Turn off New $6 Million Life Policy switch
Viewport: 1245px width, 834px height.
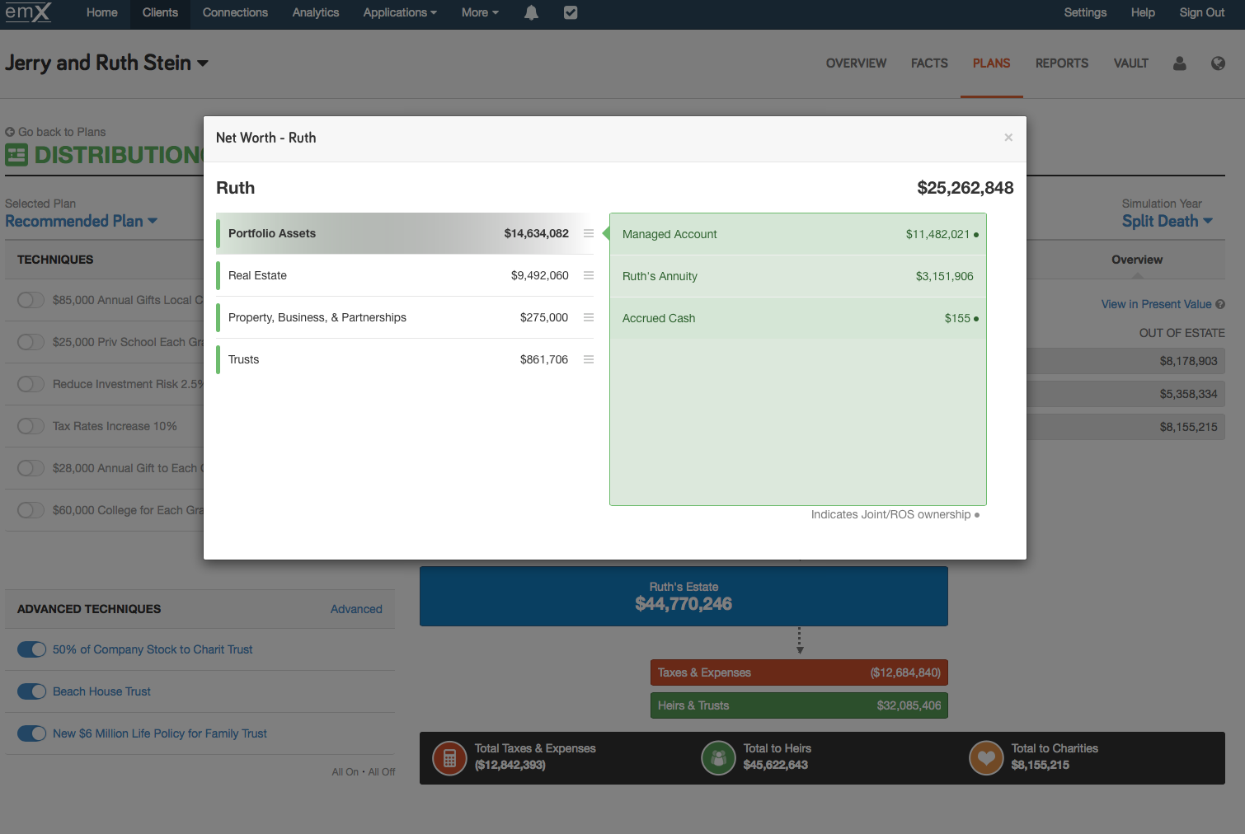(31, 733)
